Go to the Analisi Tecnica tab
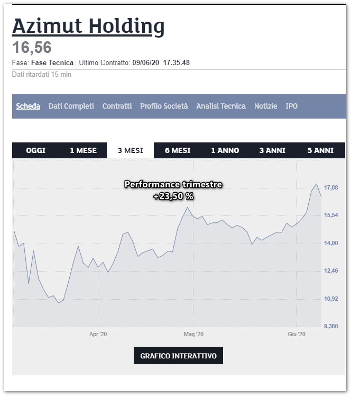 (x=221, y=106)
